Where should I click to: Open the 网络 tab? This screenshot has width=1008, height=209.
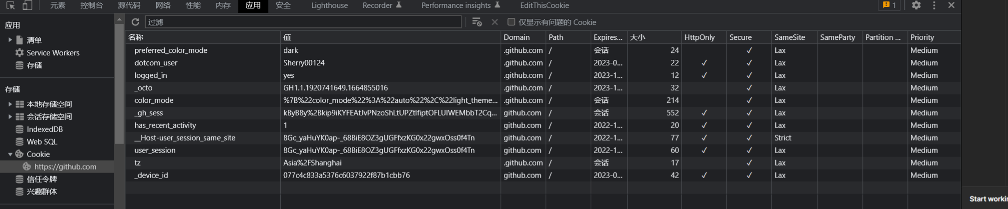(163, 5)
